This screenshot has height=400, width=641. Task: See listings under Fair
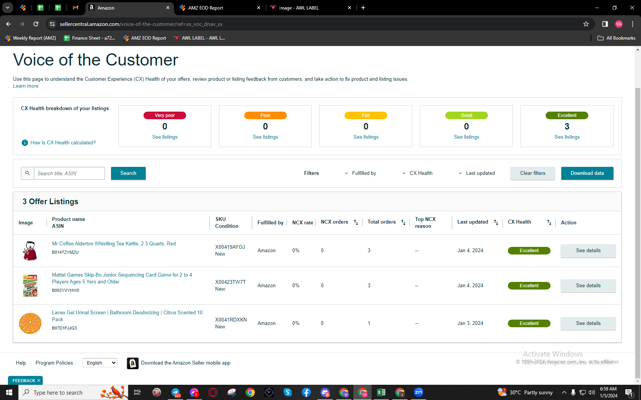(366, 137)
